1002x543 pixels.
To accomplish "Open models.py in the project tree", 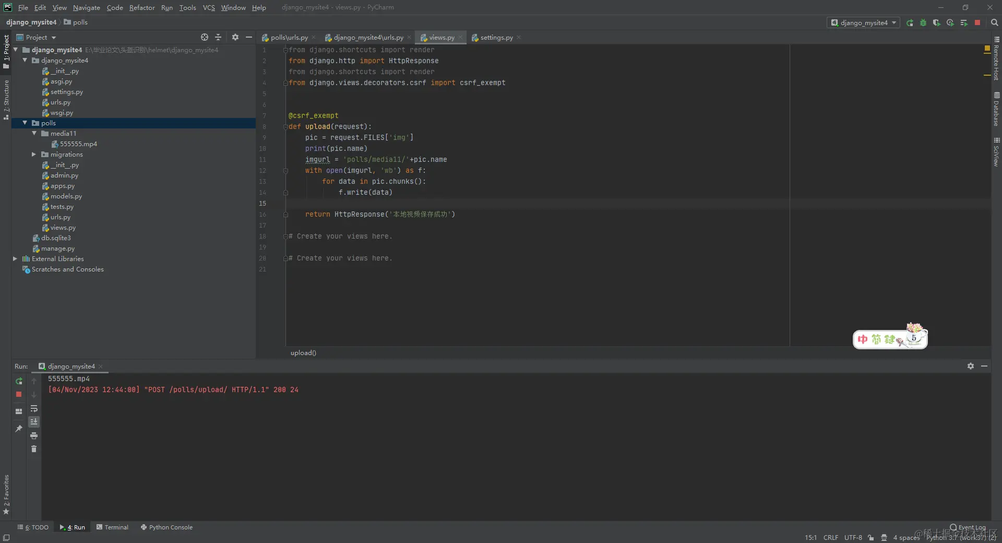I will click(x=66, y=196).
